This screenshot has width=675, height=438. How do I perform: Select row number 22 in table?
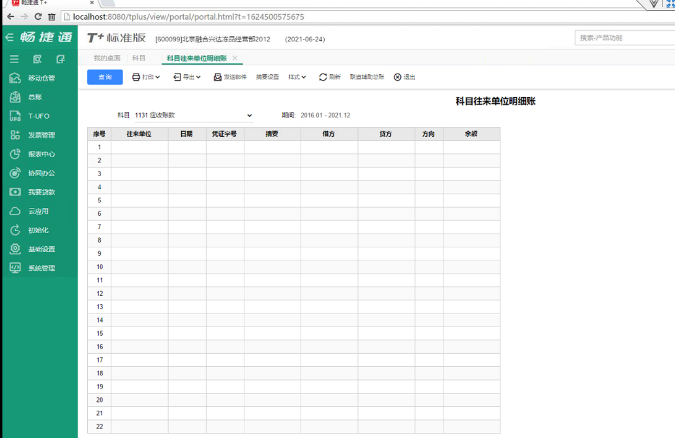(99, 427)
